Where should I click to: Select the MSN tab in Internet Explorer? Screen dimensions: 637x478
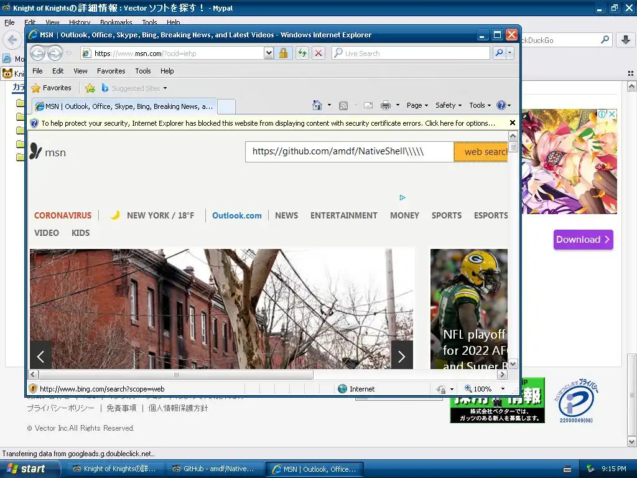(x=124, y=106)
